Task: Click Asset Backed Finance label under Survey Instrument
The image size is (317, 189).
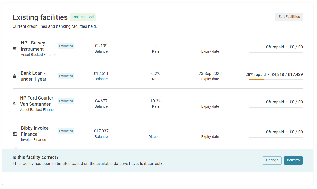Action: [39, 55]
